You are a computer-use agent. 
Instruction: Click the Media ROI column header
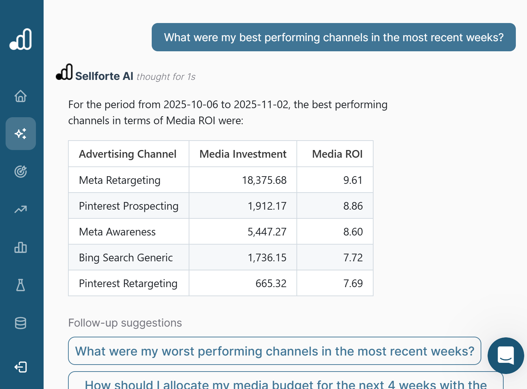[x=337, y=154]
